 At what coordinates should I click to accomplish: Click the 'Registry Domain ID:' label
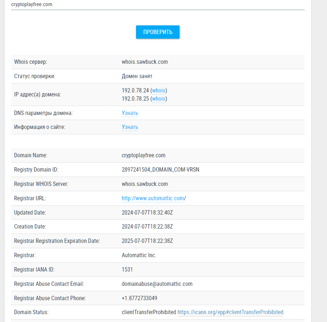(36, 170)
